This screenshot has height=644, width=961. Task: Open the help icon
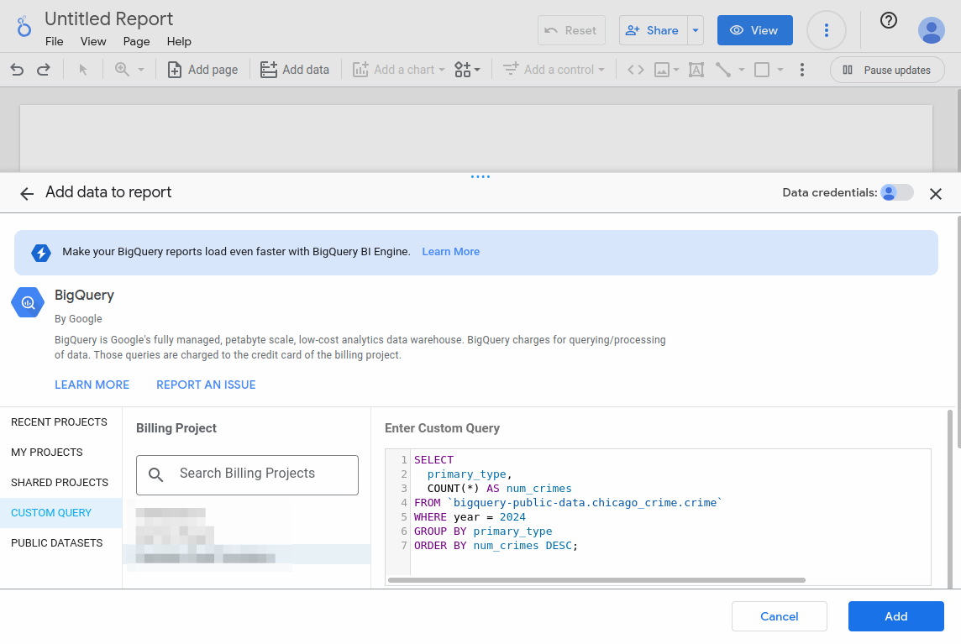(888, 21)
